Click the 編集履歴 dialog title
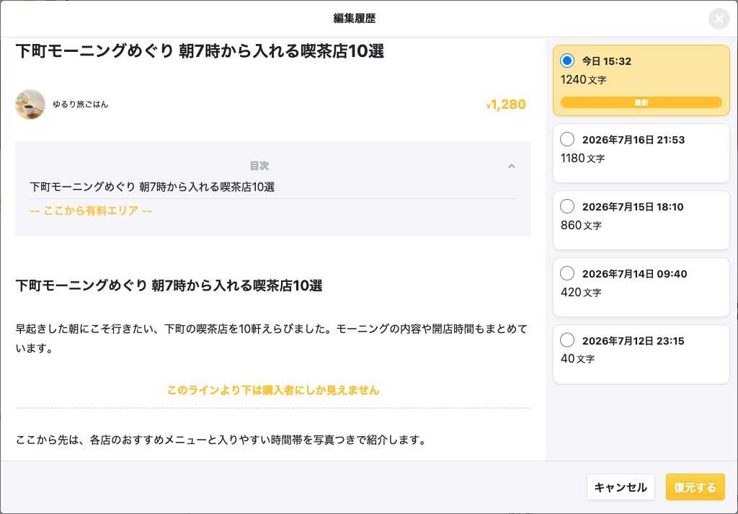This screenshot has width=738, height=514. point(355,18)
